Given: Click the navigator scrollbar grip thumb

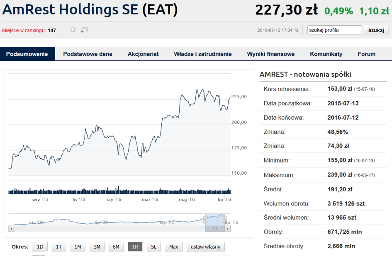Looking at the screenshot, I should [215, 229].
